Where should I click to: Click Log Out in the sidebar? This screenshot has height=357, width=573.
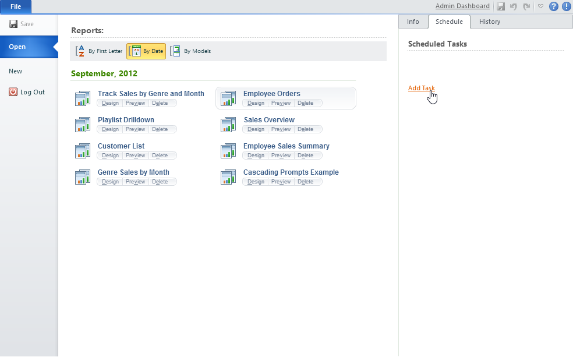point(32,92)
